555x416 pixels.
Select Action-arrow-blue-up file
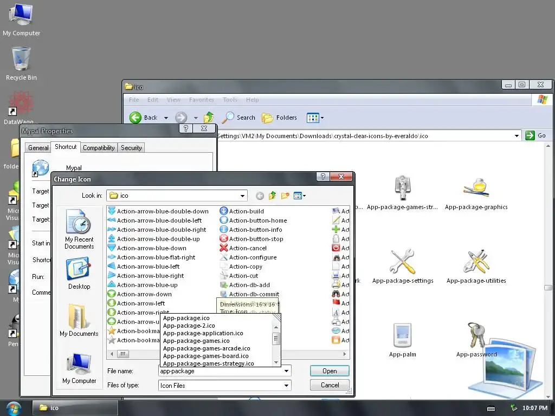point(143,285)
